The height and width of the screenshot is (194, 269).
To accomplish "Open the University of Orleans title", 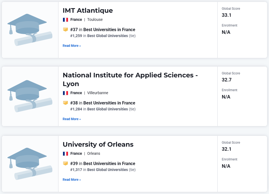I will [x=98, y=144].
